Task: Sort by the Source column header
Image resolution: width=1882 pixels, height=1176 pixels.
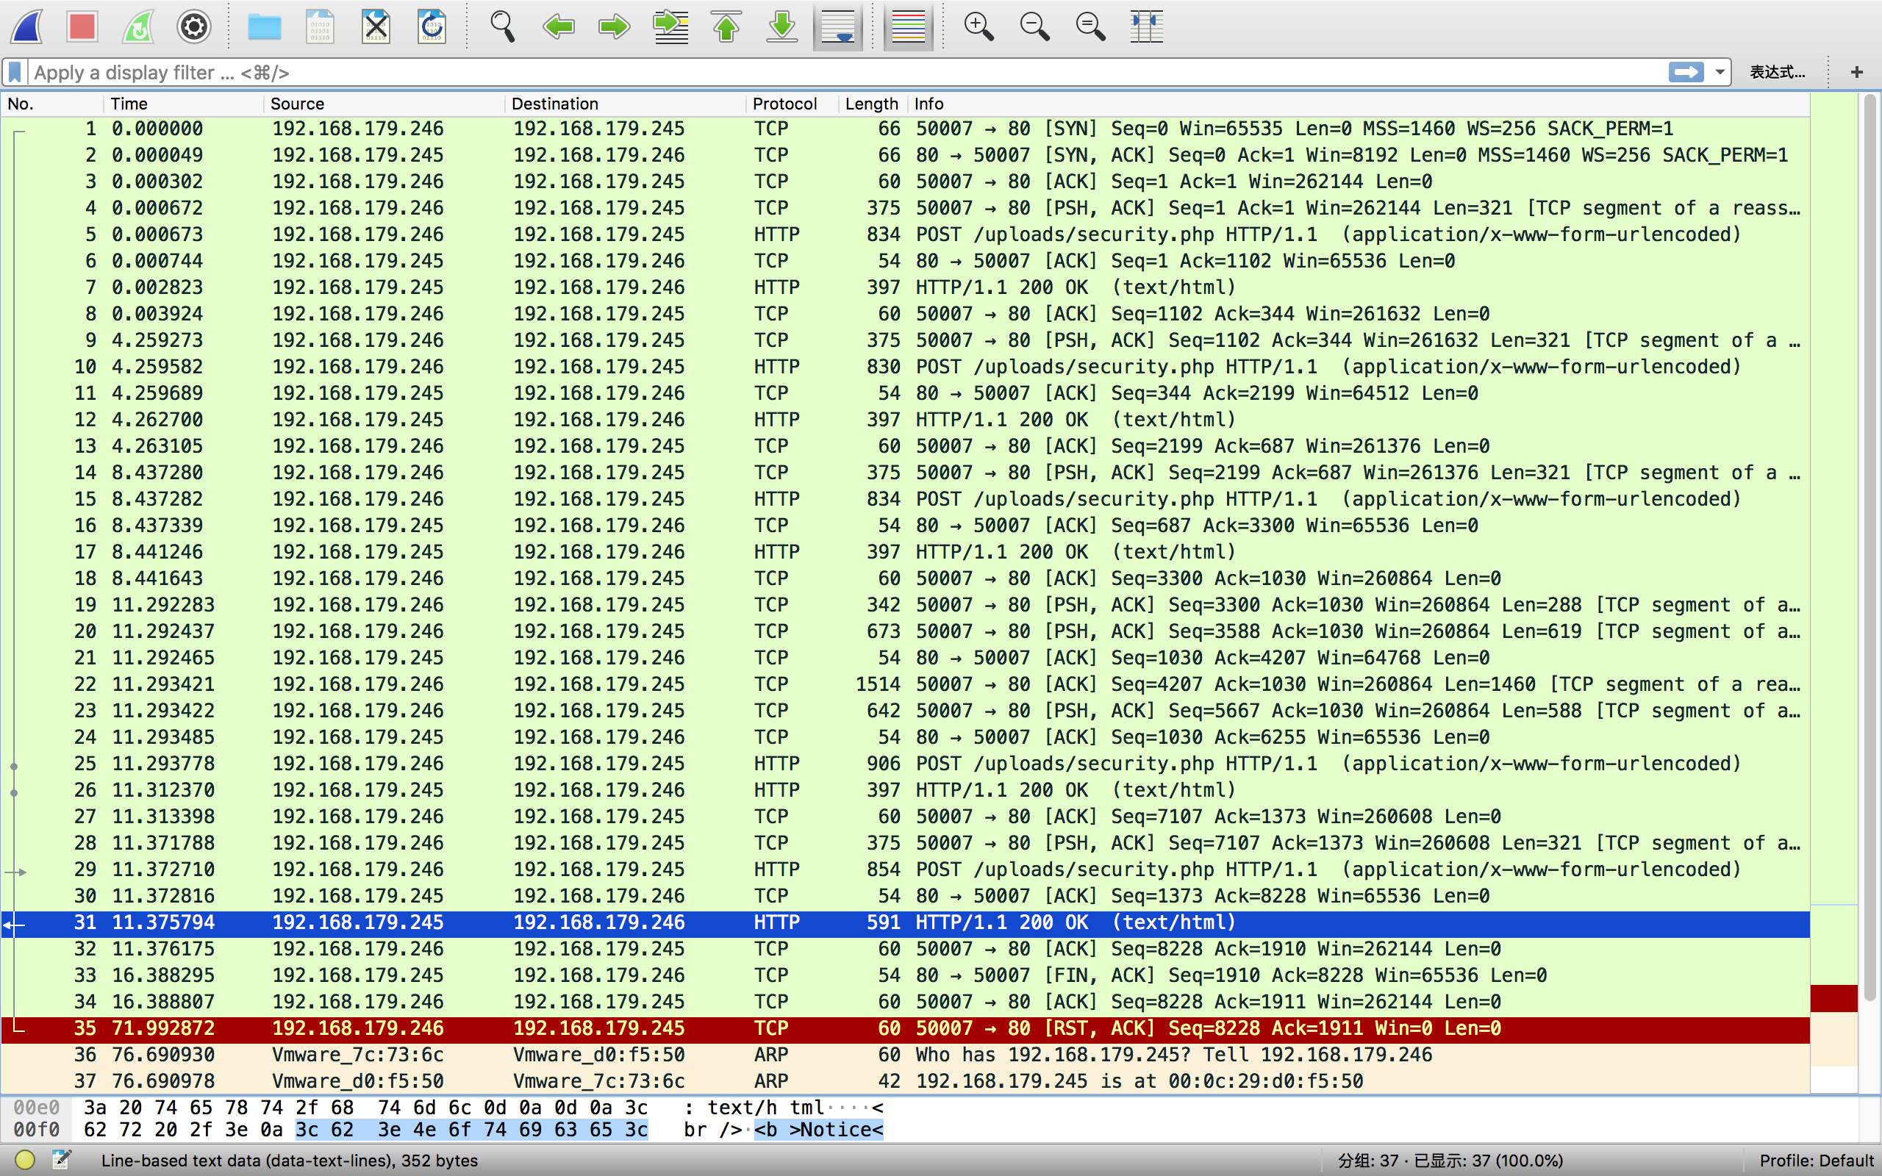Action: tap(384, 104)
